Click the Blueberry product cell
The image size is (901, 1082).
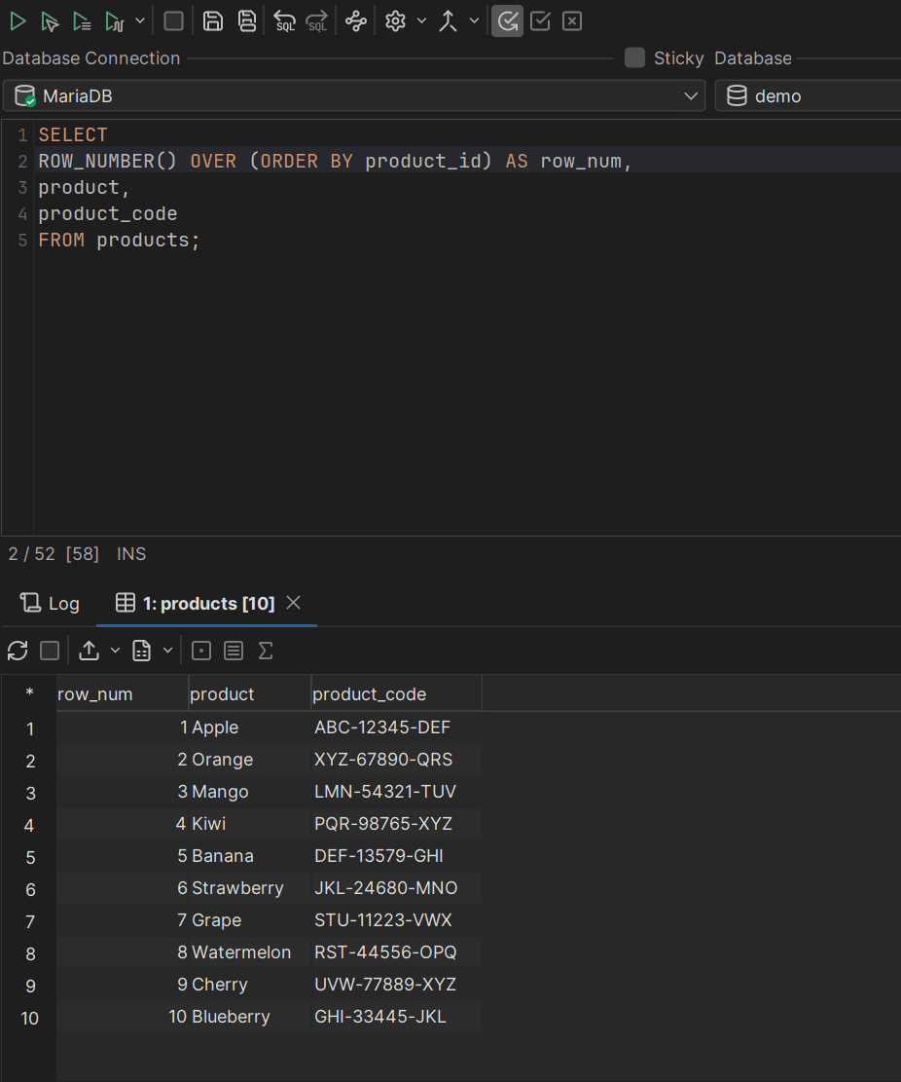tap(250, 1017)
